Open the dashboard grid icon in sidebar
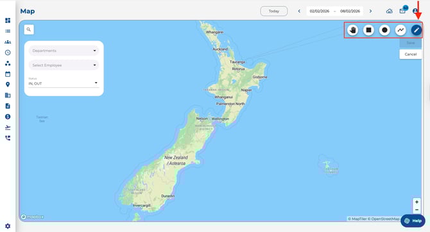Image resolution: width=430 pixels, height=232 pixels. click(x=8, y=21)
